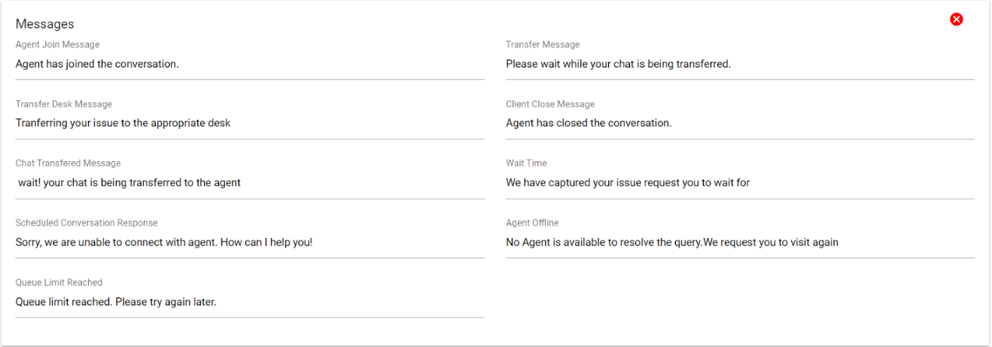Click the Agent Join Message text field

pyautogui.click(x=249, y=64)
